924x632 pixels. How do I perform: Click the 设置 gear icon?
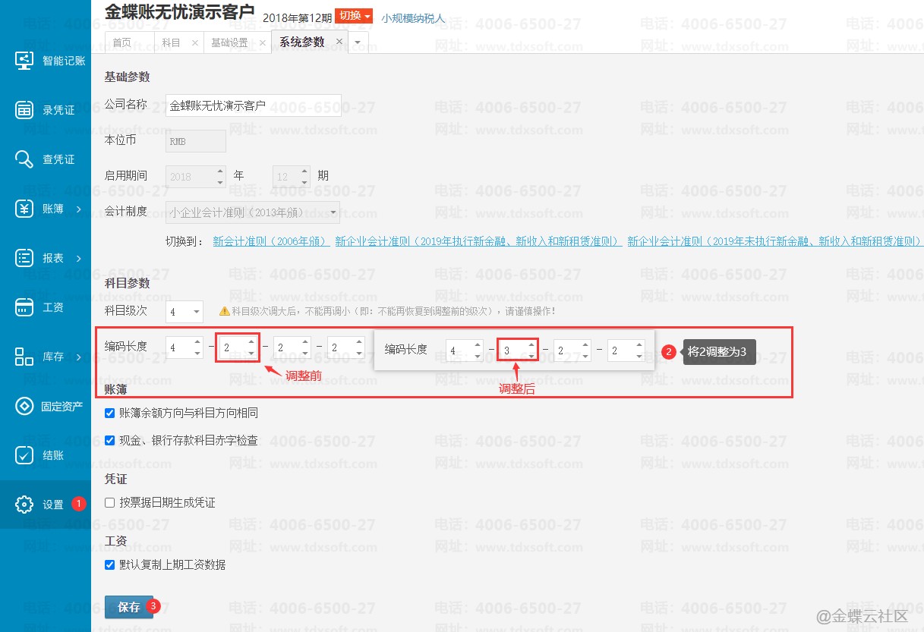pyautogui.click(x=24, y=505)
